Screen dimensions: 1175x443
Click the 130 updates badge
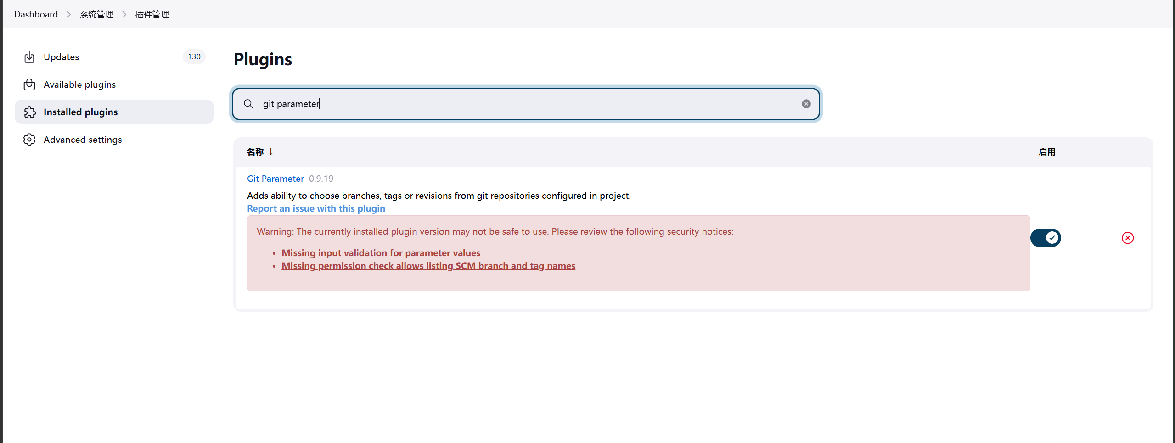click(x=194, y=56)
